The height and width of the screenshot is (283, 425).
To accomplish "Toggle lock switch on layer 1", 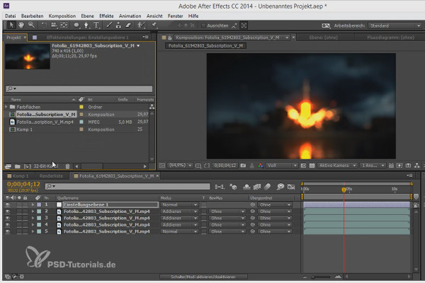I will click(25, 204).
